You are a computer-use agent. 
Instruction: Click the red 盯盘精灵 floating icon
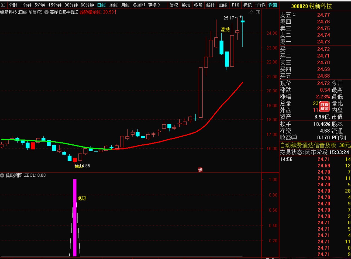pos(324,106)
